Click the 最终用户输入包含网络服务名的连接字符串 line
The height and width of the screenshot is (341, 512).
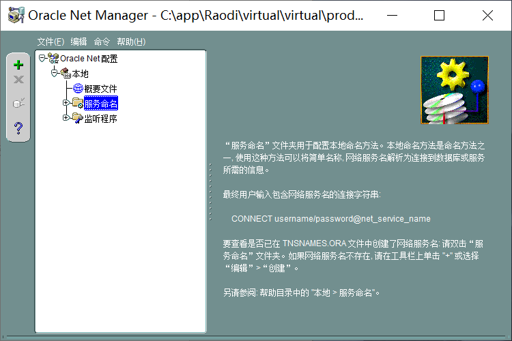tap(302, 194)
